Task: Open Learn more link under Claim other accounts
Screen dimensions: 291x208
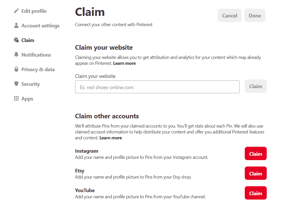Action: [111, 138]
